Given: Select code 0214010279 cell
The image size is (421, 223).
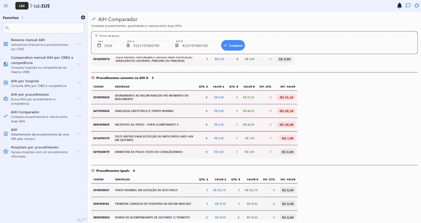Looking at the screenshot, I should (101, 138).
